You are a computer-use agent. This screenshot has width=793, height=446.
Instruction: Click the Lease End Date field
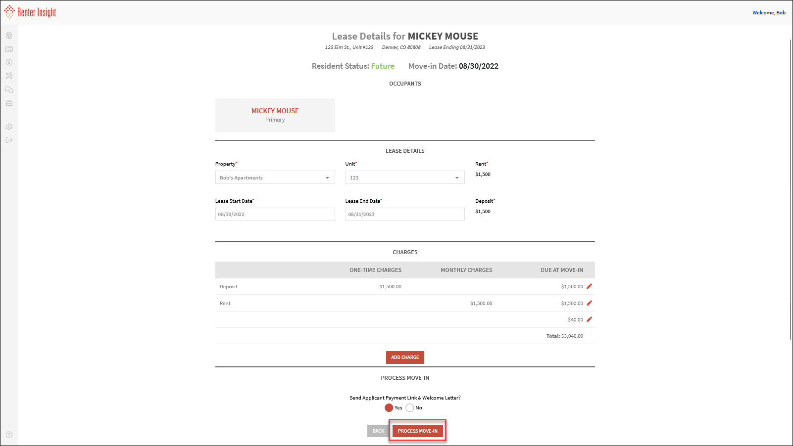click(405, 214)
